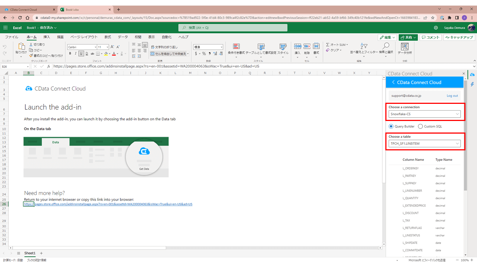Select the Sheet1 worksheet tab
The width and height of the screenshot is (477, 268).
[x=30, y=253]
